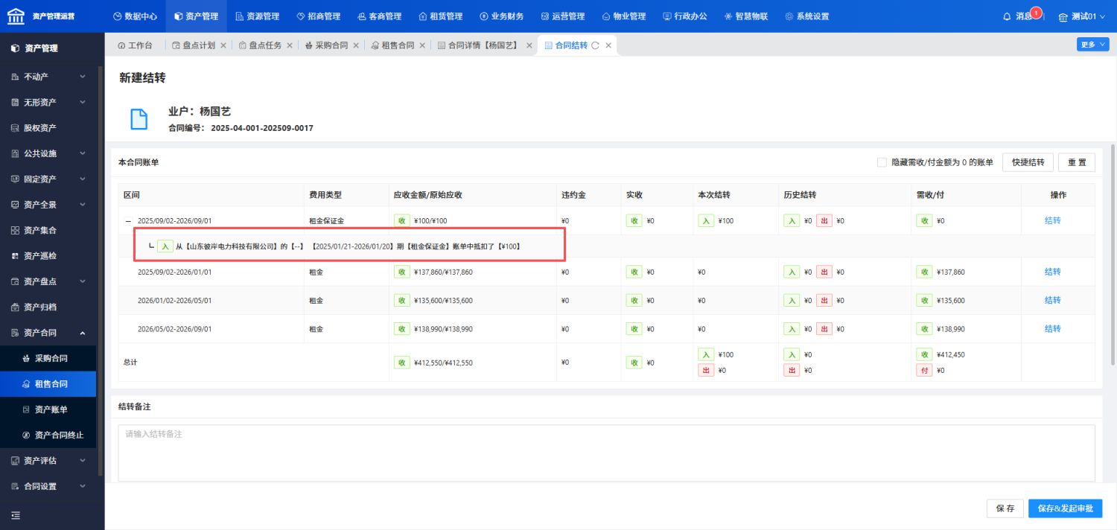Refresh the 合同结转 tab
This screenshot has width=1117, height=530.
click(595, 45)
